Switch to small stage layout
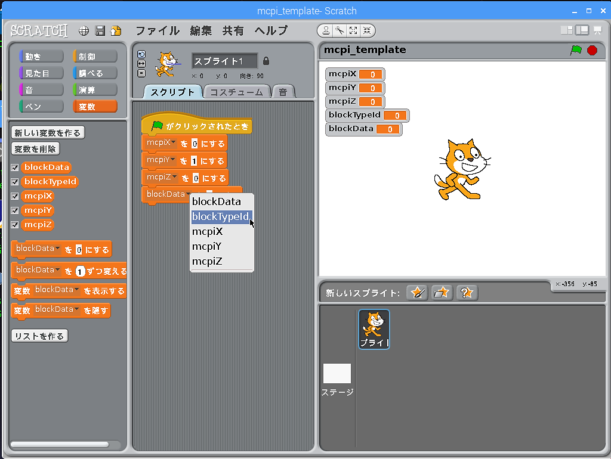 [567, 30]
